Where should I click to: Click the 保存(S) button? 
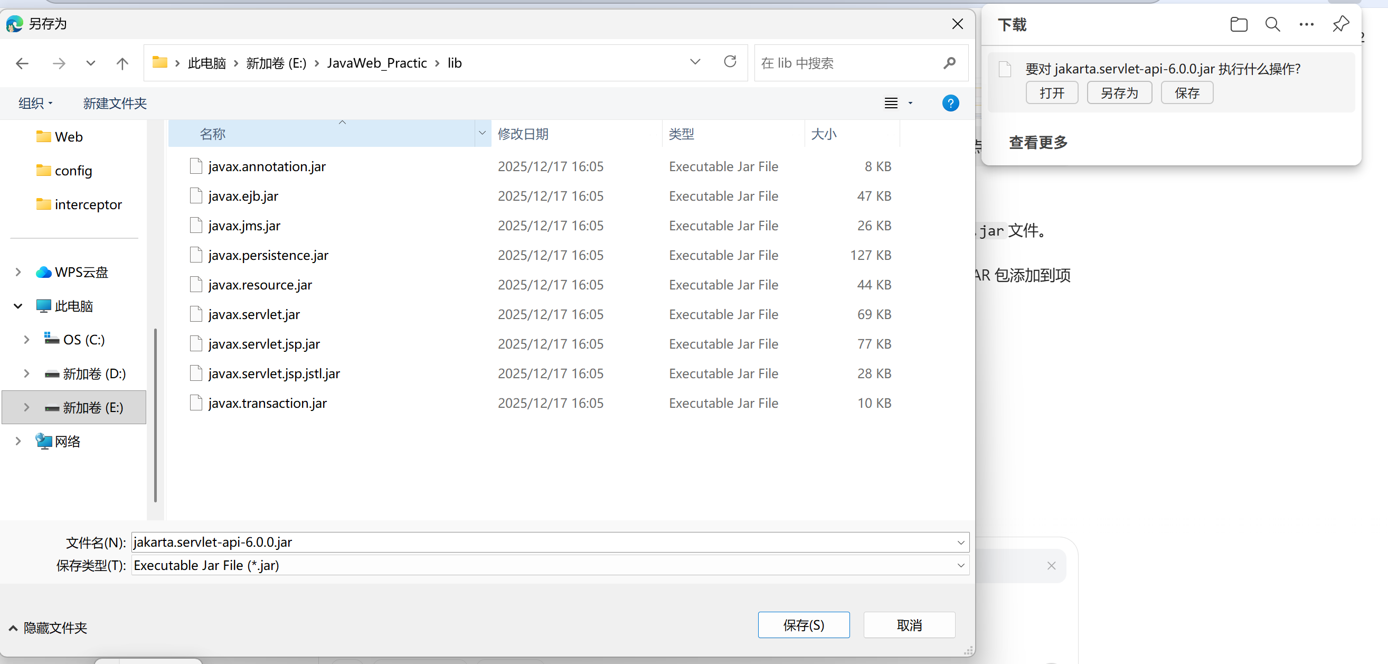coord(804,625)
